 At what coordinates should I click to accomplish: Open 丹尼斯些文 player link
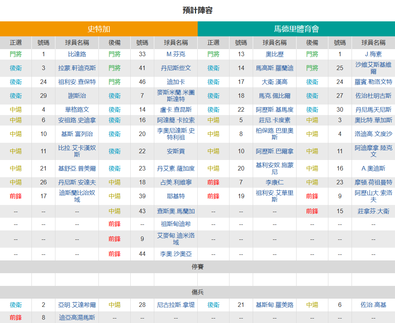(x=176, y=68)
